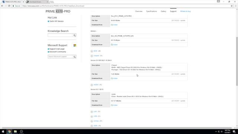
Task: Click the Search Microsoft support input field
Action: [x=60, y=57]
